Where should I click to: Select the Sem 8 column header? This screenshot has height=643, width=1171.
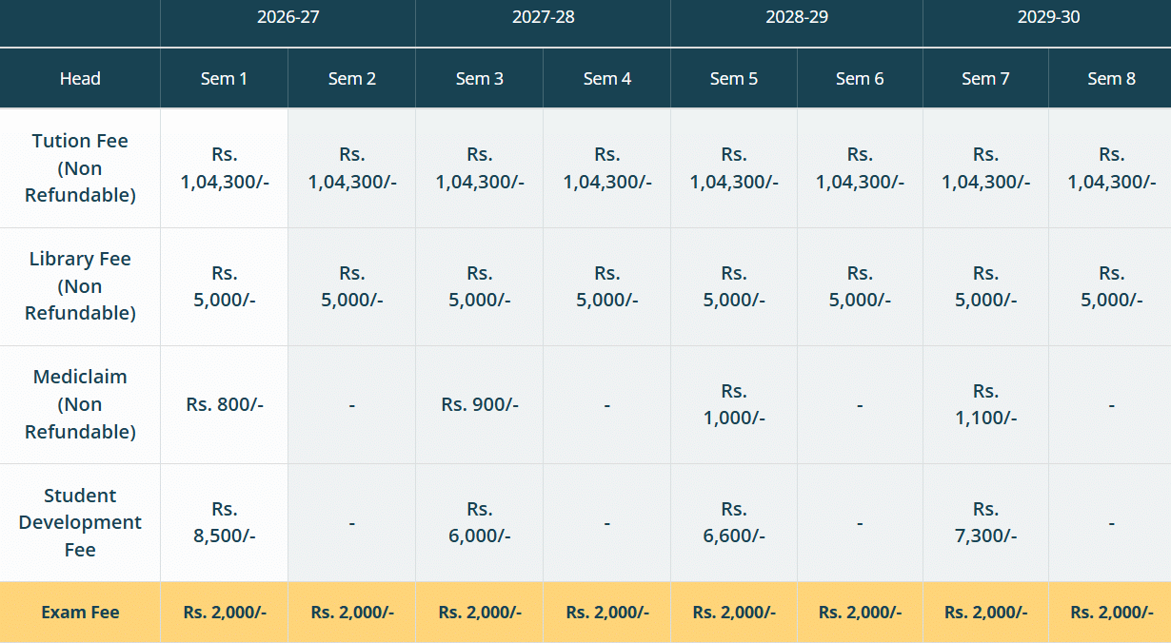(x=1111, y=79)
